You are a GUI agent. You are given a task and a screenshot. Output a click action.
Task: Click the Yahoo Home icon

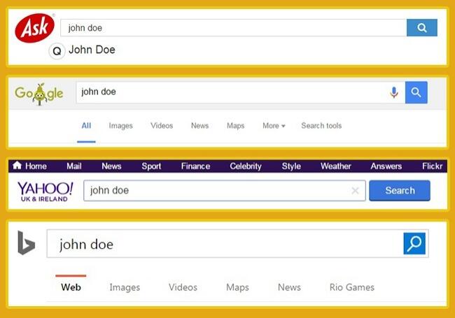pos(17,165)
